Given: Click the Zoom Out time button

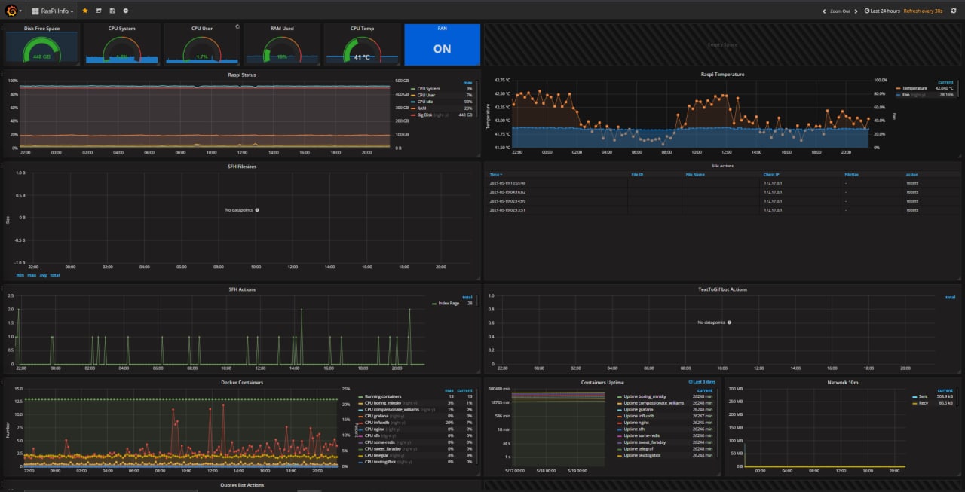Looking at the screenshot, I should pos(840,11).
